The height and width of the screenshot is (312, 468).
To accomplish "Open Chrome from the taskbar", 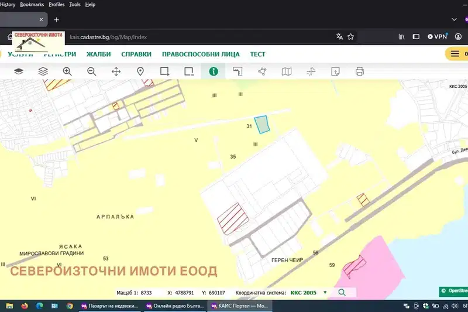I will [x=70, y=306].
